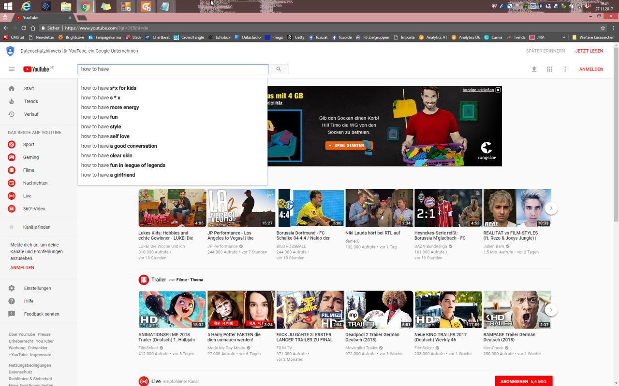
Task: Click SPÄTER ERINNERN
Action: tap(545, 51)
